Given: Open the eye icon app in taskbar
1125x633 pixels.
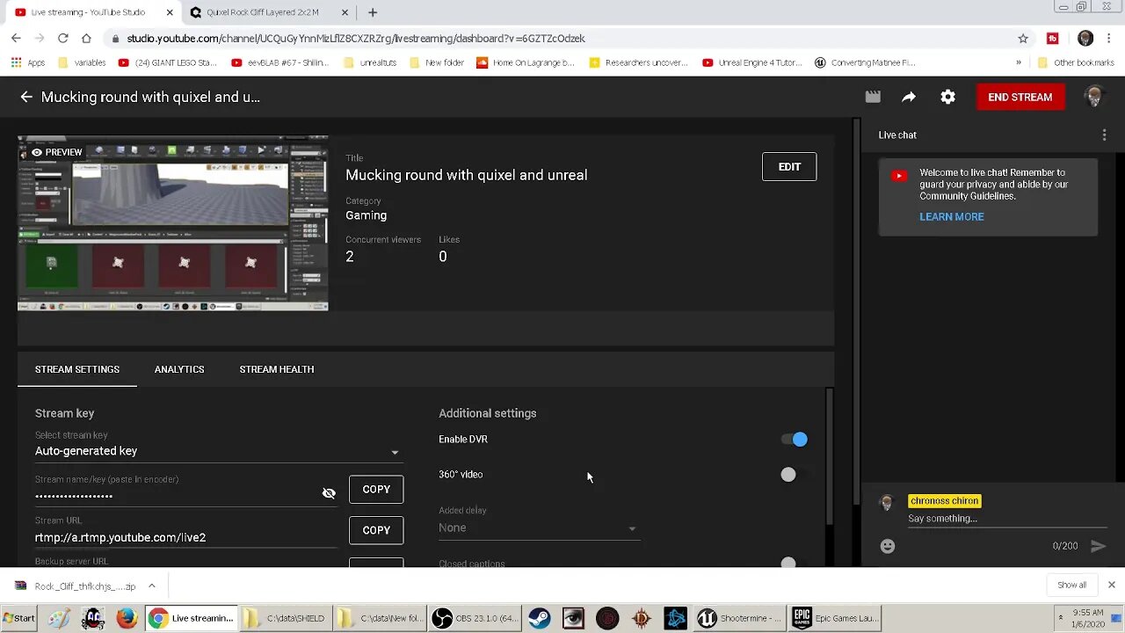Looking at the screenshot, I should [x=573, y=618].
